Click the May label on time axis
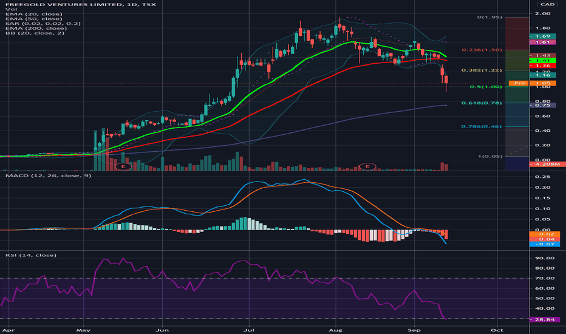 (x=84, y=330)
